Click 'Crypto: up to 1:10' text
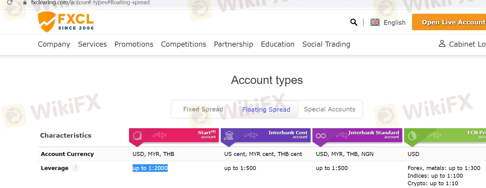Image resolution: width=486 pixels, height=188 pixels. [x=433, y=183]
